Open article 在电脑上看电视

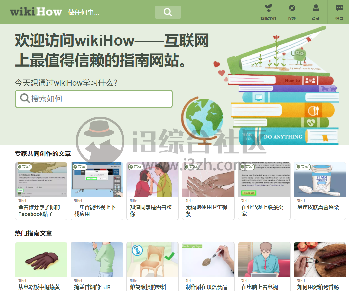coord(260,287)
